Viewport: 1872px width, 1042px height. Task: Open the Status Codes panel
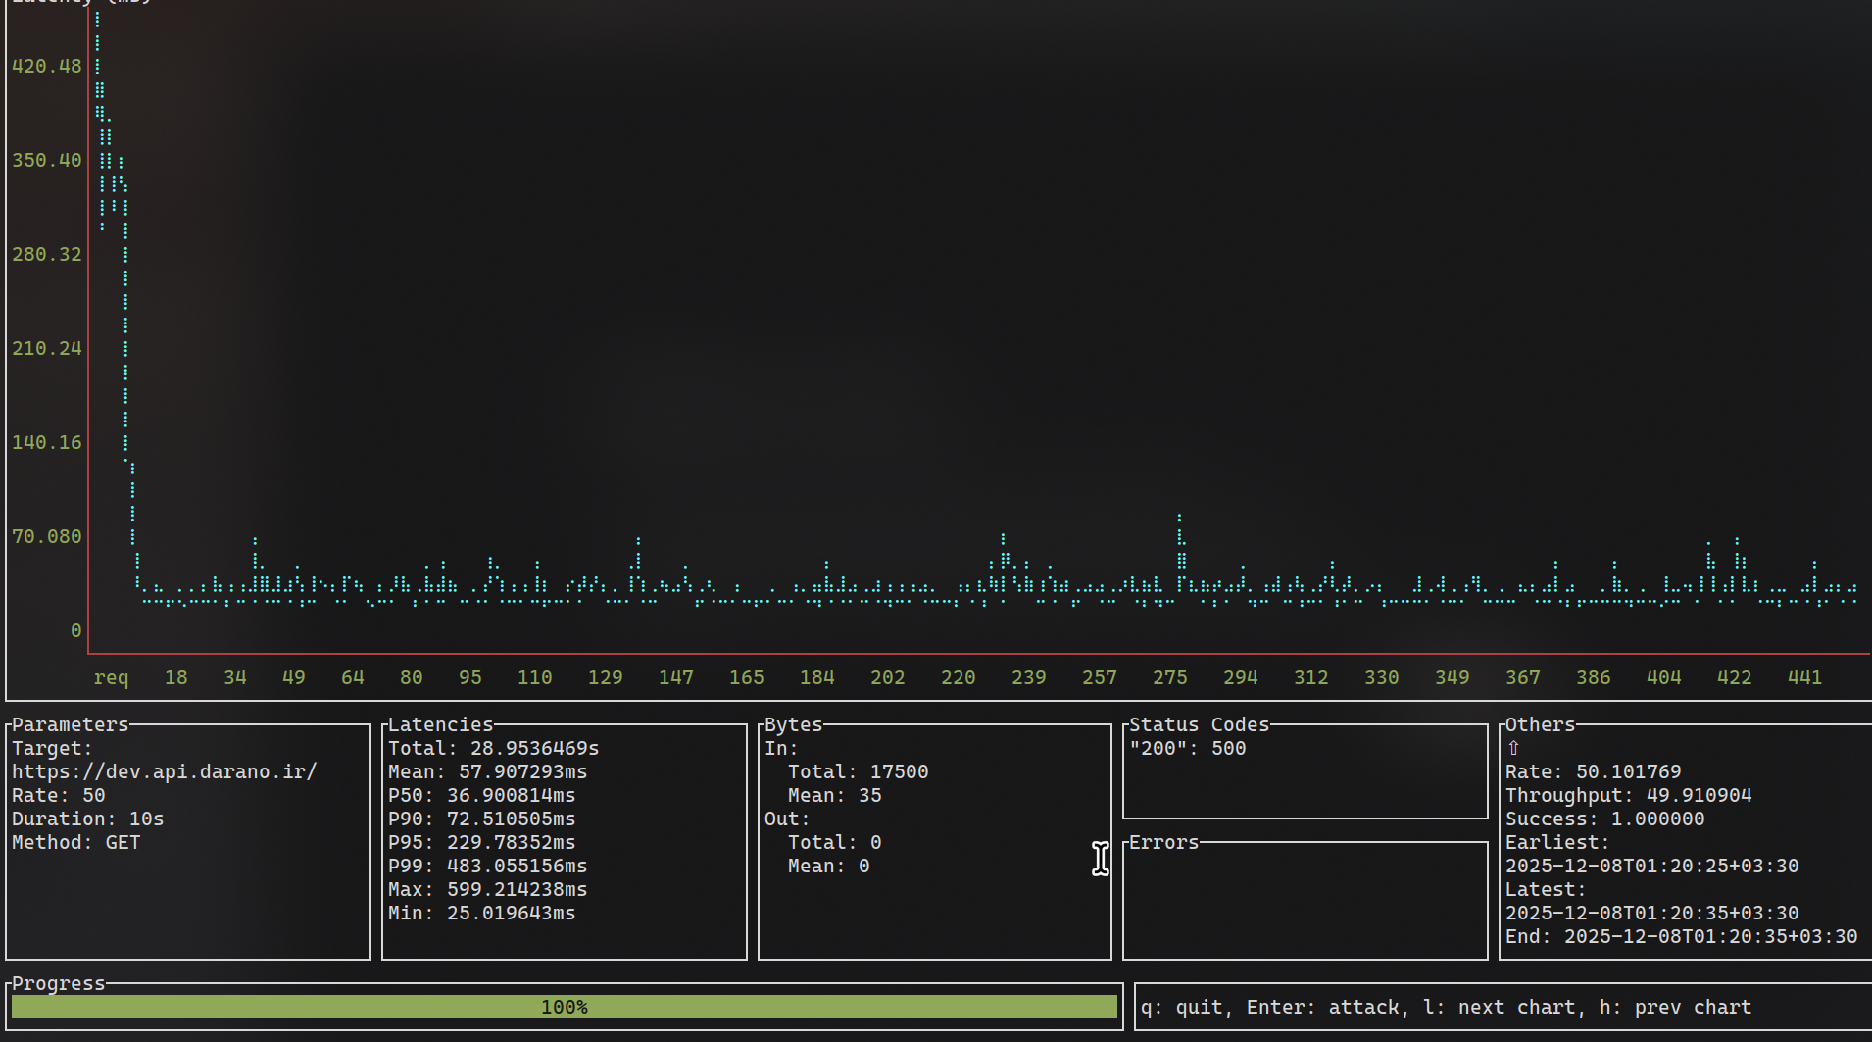coord(1198,724)
